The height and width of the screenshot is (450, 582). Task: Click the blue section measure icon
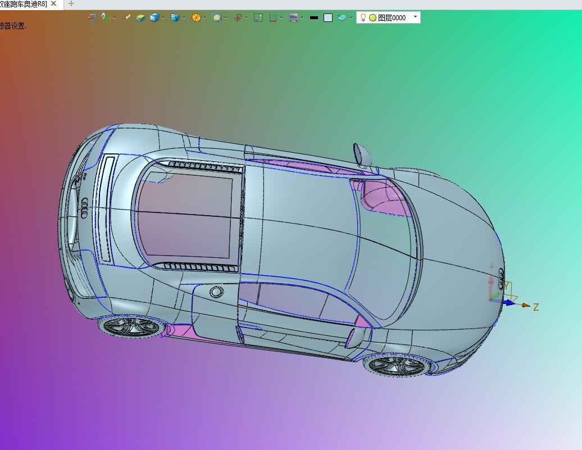[x=273, y=17]
